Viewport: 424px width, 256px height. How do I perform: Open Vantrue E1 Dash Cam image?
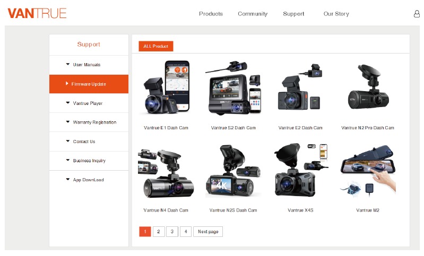coord(166,87)
